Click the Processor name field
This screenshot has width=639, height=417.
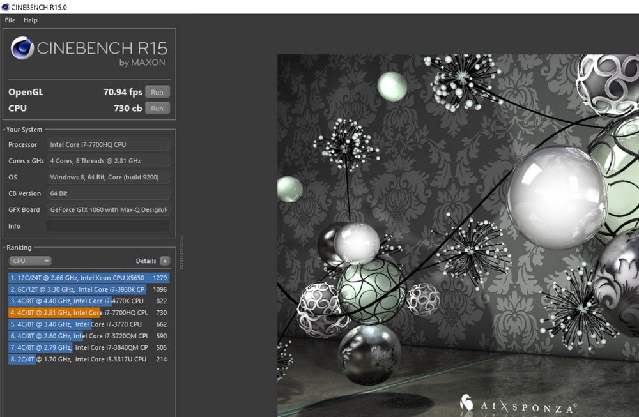pos(109,144)
